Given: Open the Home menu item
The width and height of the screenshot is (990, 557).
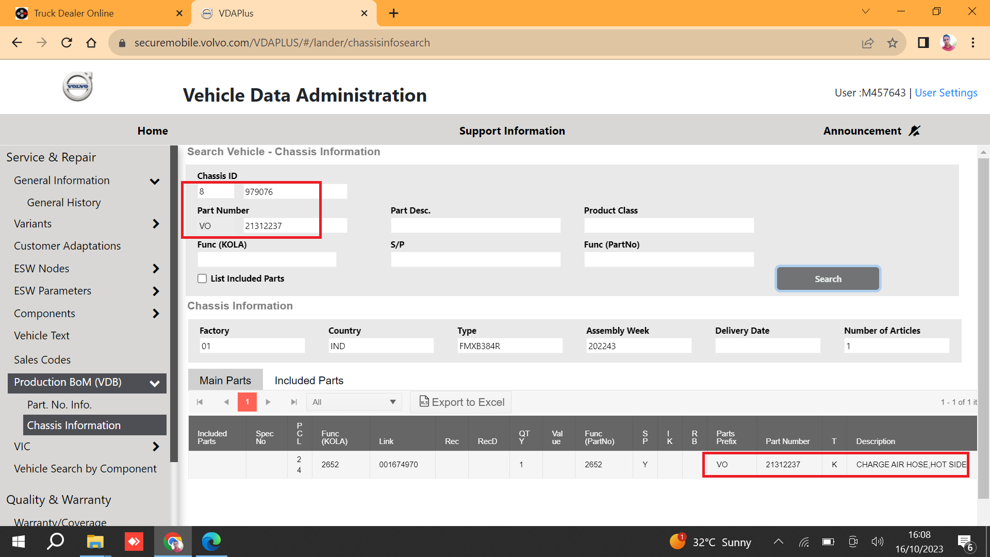Looking at the screenshot, I should tap(153, 131).
